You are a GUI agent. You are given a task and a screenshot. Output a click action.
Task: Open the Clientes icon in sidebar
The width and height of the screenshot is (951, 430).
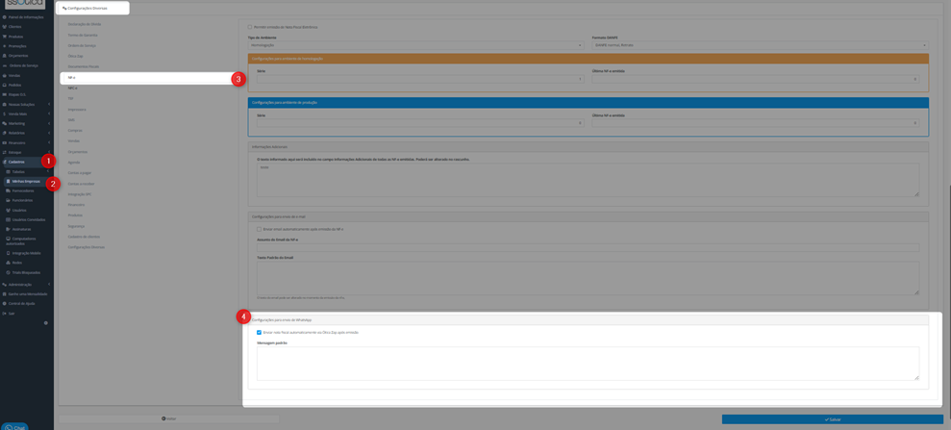(x=4, y=27)
